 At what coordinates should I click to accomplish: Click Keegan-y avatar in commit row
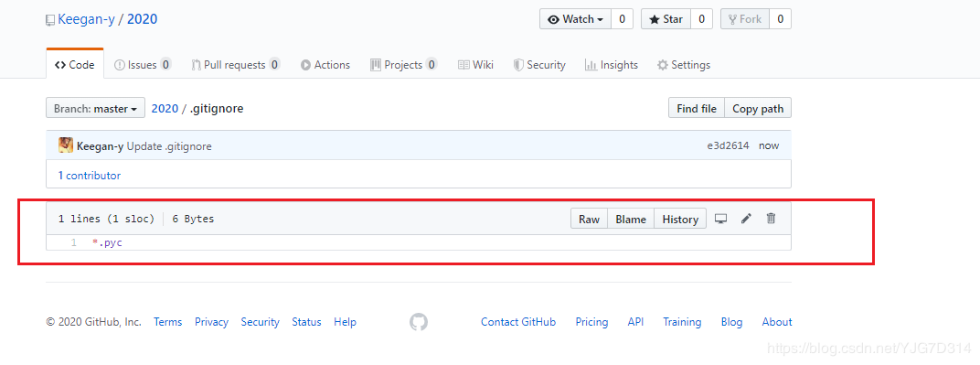pos(66,145)
